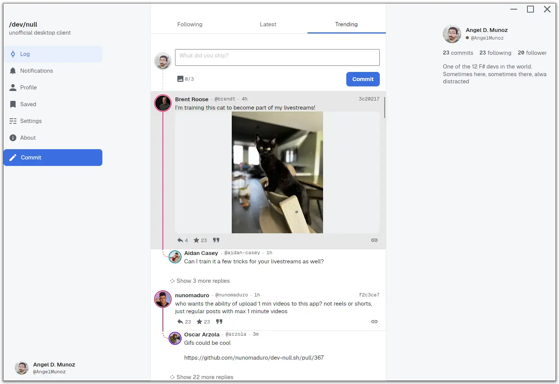The width and height of the screenshot is (559, 384).
Task: Click the blue Commit button in sidebar
Action: click(x=53, y=158)
